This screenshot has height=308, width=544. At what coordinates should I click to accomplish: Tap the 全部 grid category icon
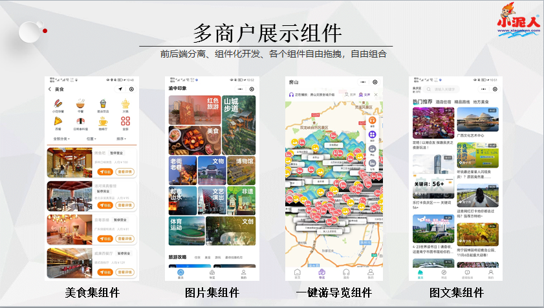pos(125,122)
